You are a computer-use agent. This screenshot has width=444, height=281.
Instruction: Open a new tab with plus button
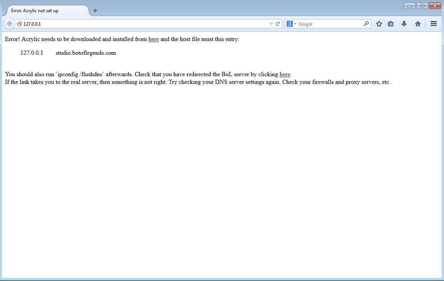tap(95, 11)
